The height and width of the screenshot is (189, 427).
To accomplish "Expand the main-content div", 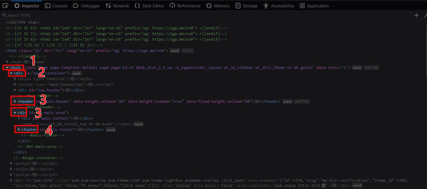I will [19, 118].
